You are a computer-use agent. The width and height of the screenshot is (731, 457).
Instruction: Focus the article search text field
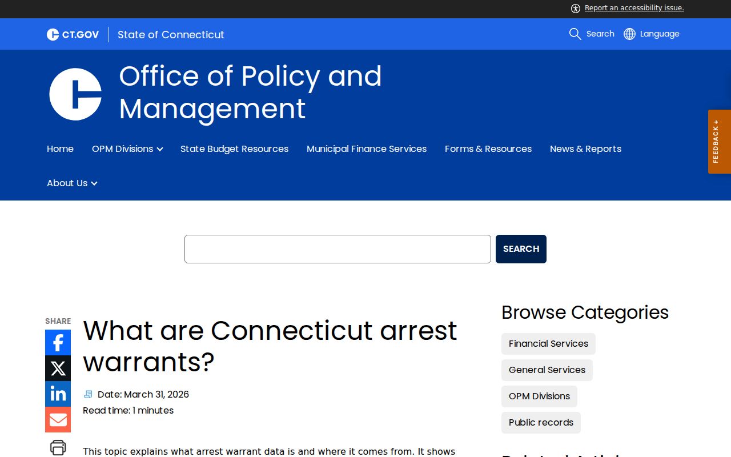click(338, 249)
